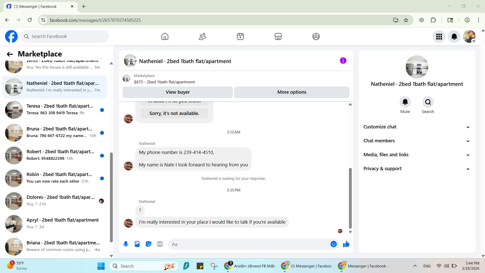Open Dolores conversation in list
Viewport: 485px width, 273px height.
(x=54, y=201)
